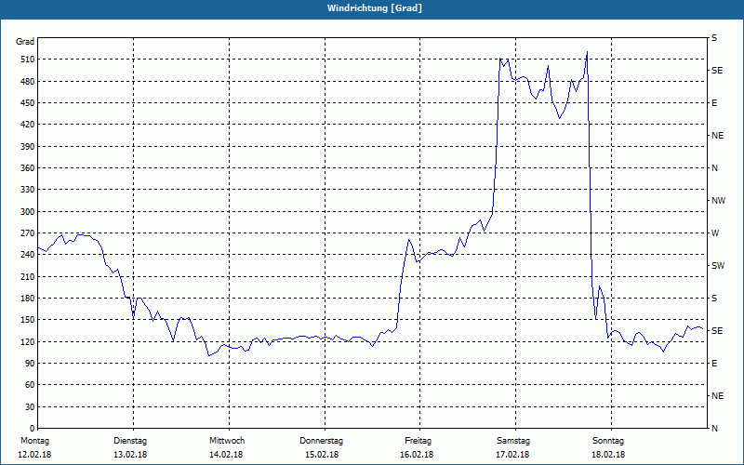744x465 pixels.
Task: Click the topmost S compass label on the right
Action: [x=714, y=38]
